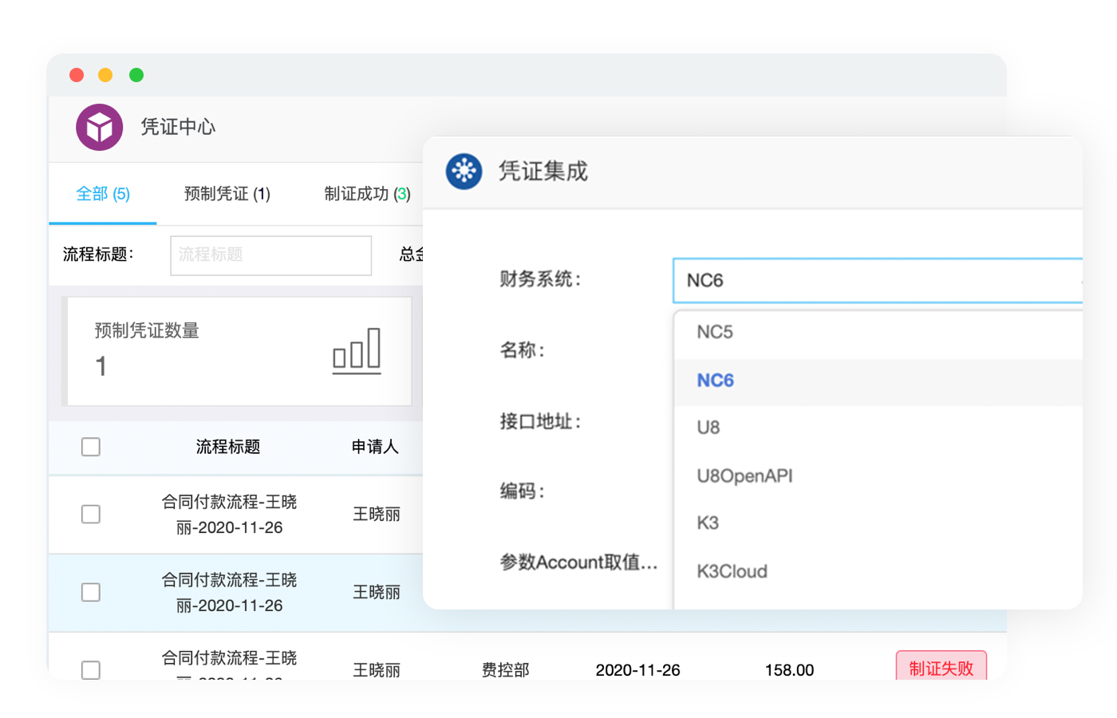The image size is (1117, 718).
Task: Click the yellow minimize window dot
Action: [x=105, y=75]
